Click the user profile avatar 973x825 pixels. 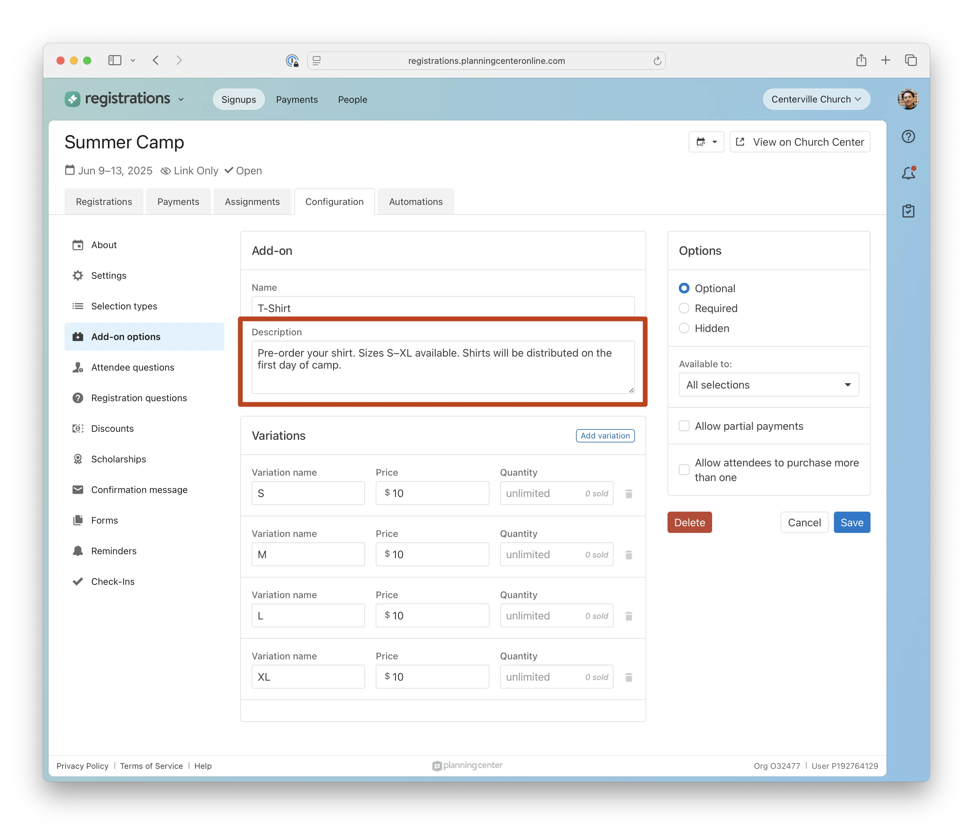[x=908, y=99]
